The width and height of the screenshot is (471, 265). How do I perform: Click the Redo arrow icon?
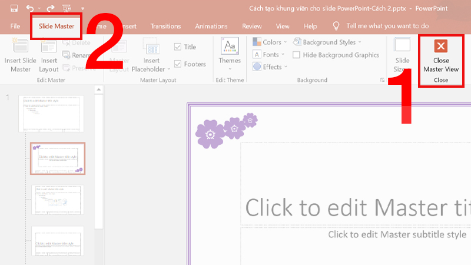click(x=51, y=9)
